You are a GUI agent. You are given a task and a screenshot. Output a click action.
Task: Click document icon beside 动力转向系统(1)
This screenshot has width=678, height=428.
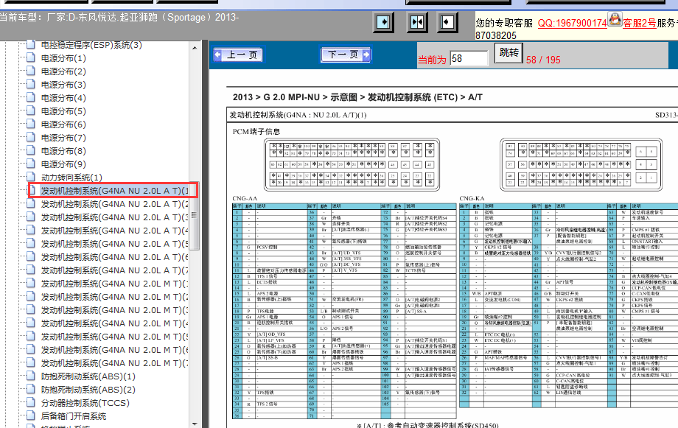pyautogui.click(x=31, y=176)
